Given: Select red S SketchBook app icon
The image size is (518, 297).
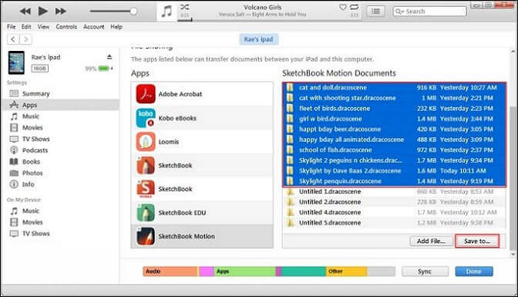Looking at the screenshot, I should point(146,189).
